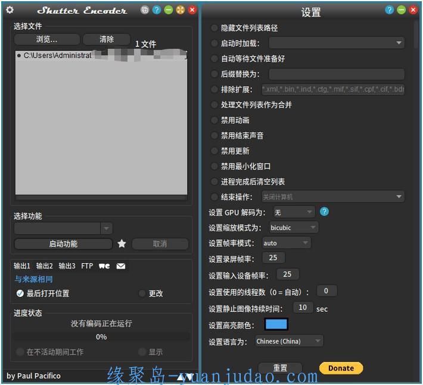Open the Chinese (China) language dropdown
Image resolution: width=423 pixels, height=385 pixels.
[x=289, y=341]
